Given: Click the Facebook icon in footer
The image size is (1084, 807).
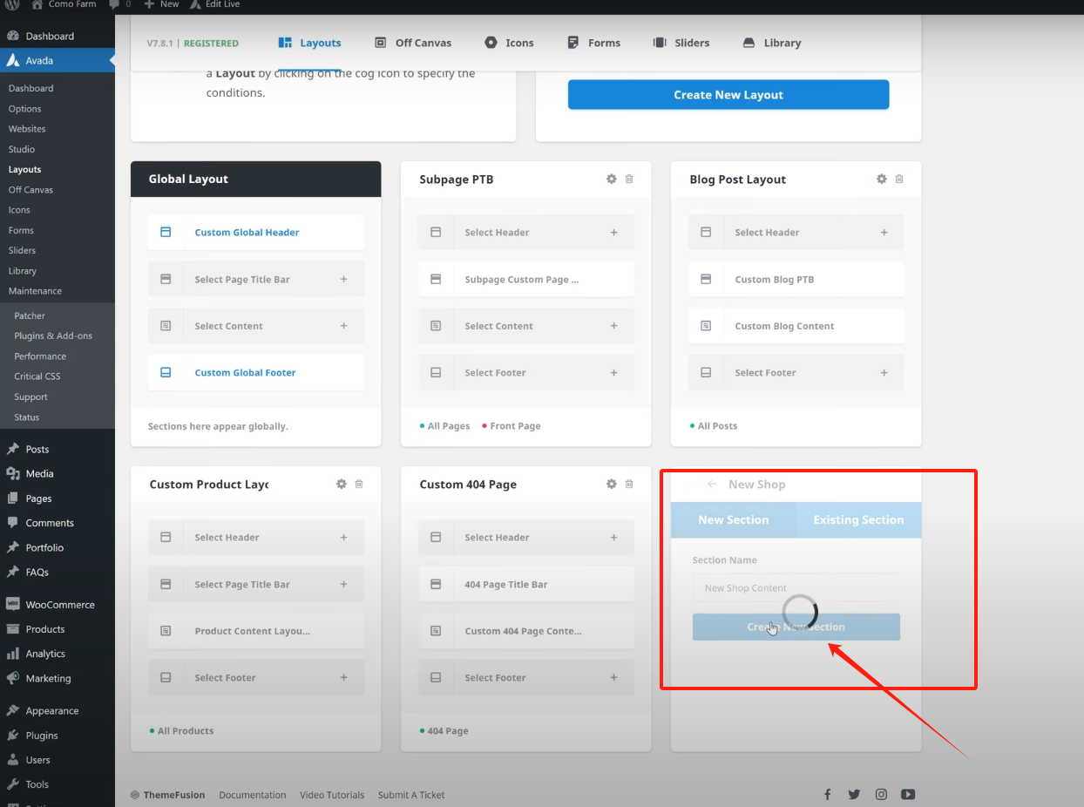Looking at the screenshot, I should click(828, 794).
